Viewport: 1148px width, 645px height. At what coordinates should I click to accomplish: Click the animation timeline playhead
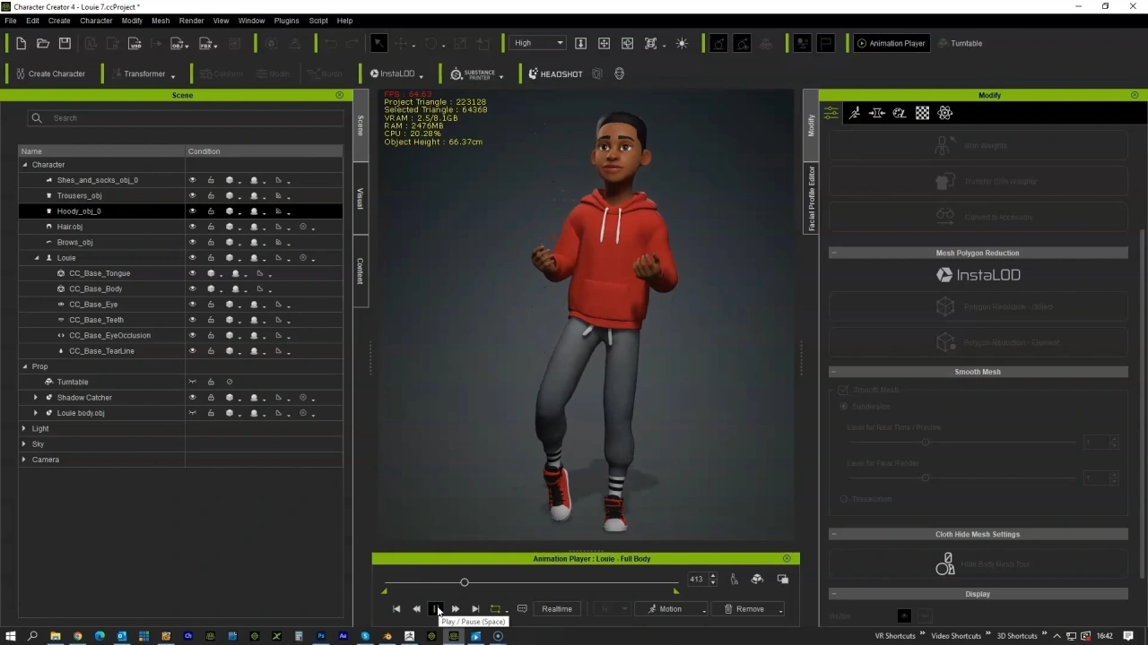[465, 582]
